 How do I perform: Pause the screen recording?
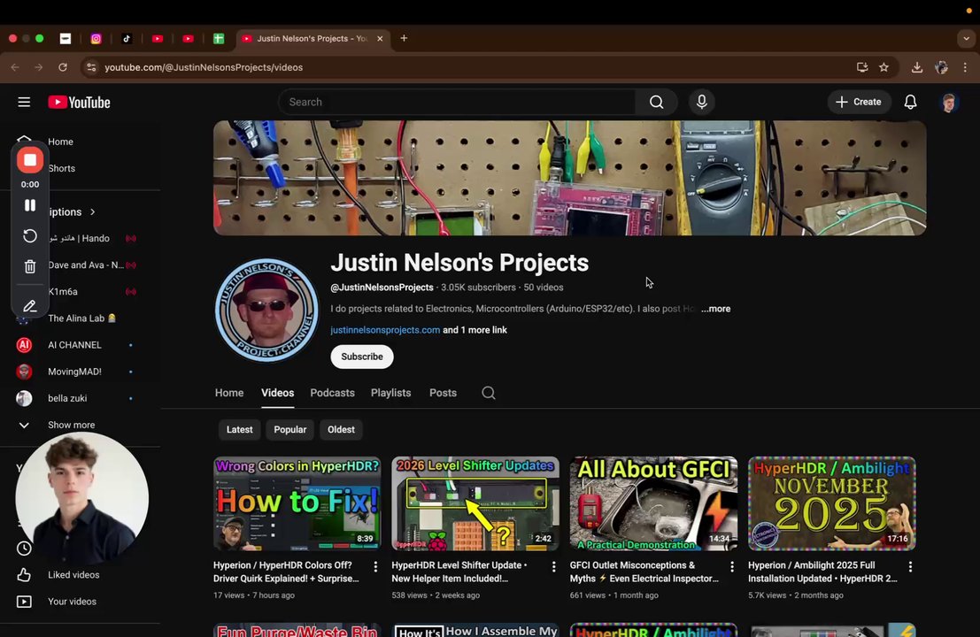[x=30, y=205]
